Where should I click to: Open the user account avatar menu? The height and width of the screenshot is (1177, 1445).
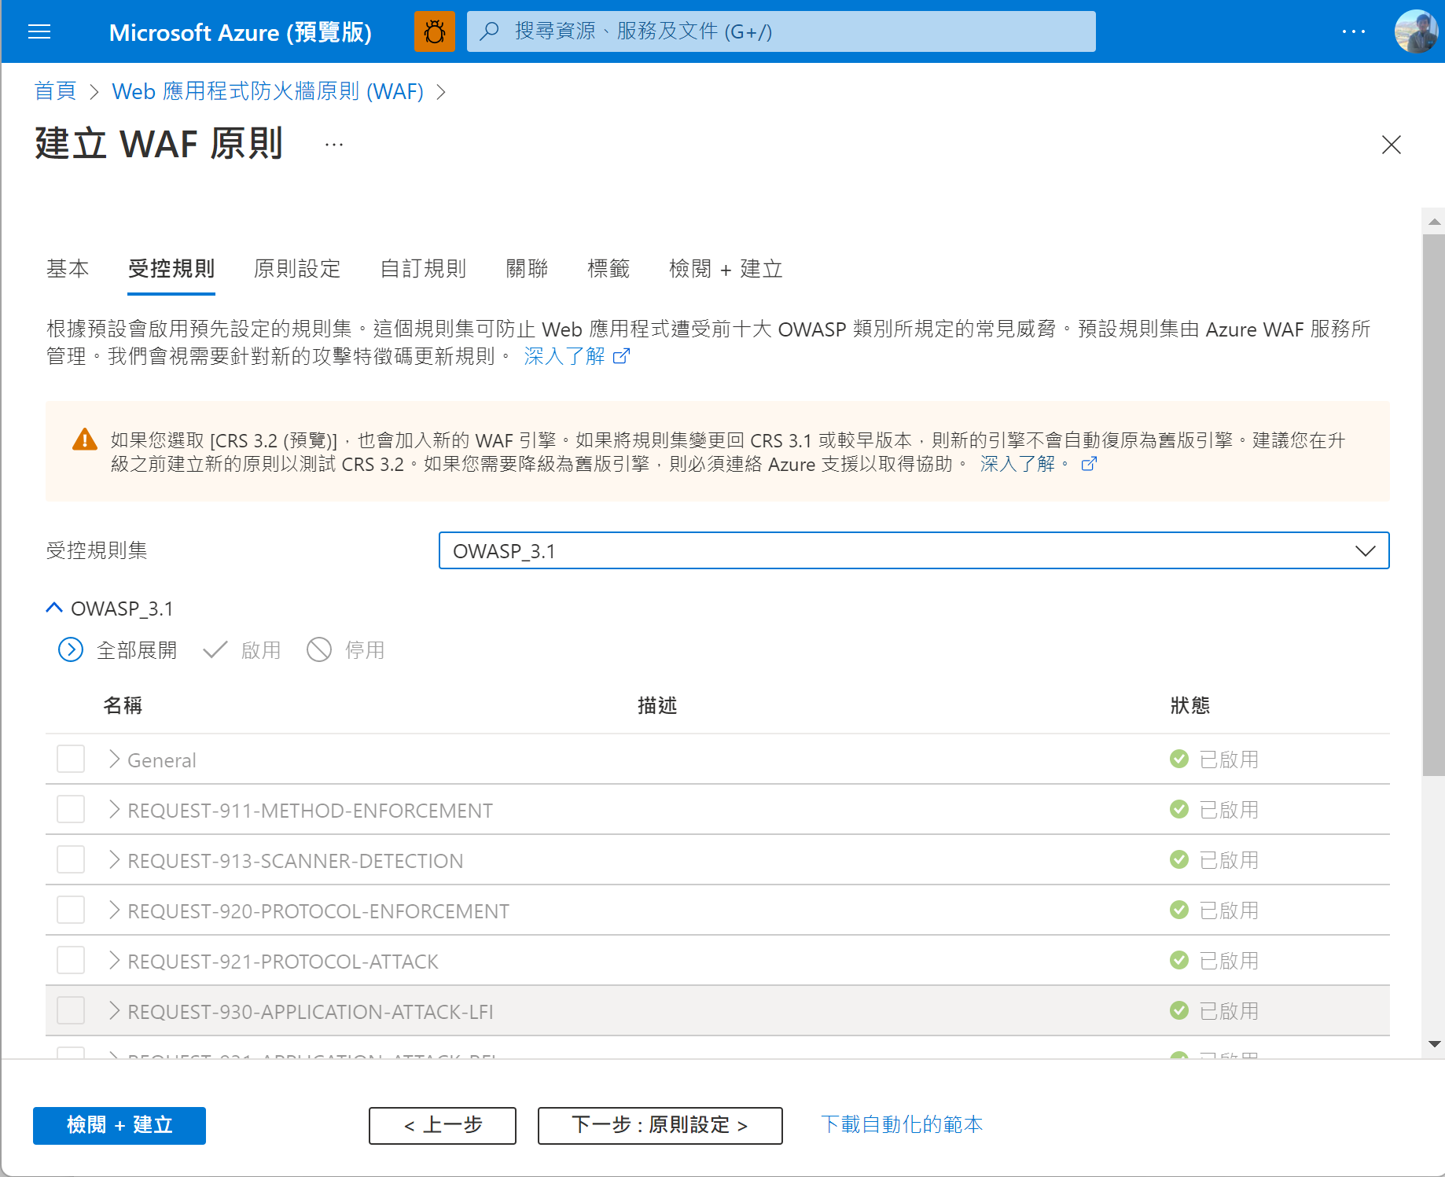(1414, 31)
